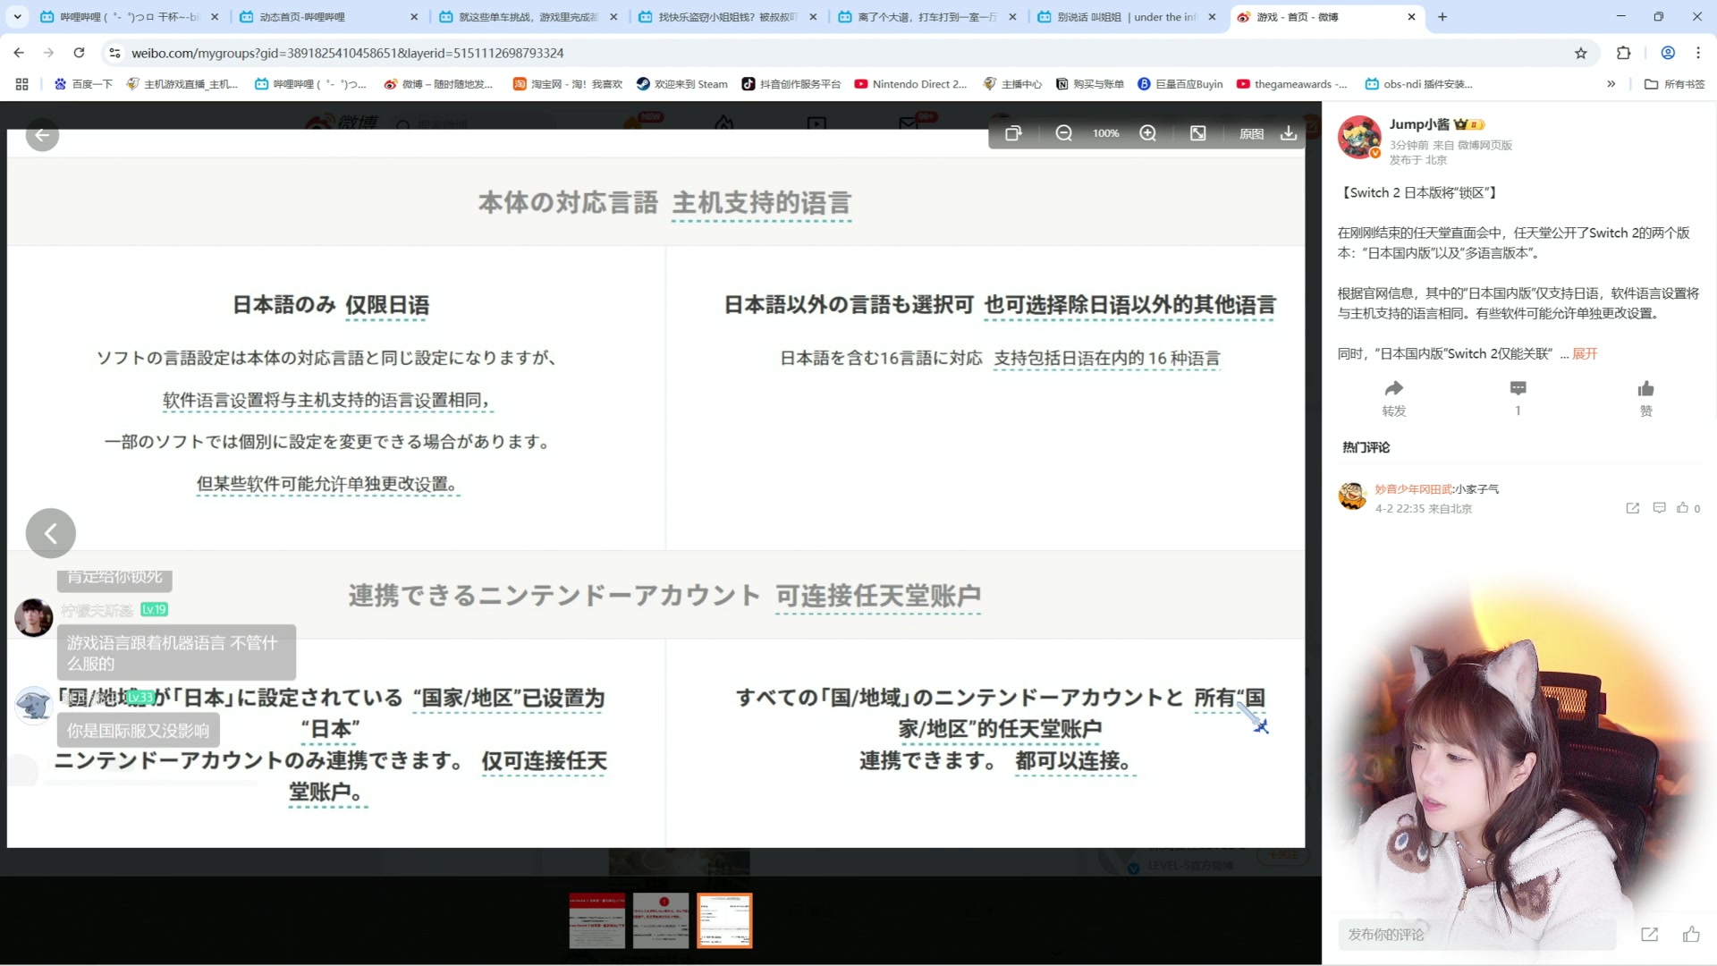1717x966 pixels.
Task: Select the third highlighted thumbnail
Action: click(x=724, y=920)
